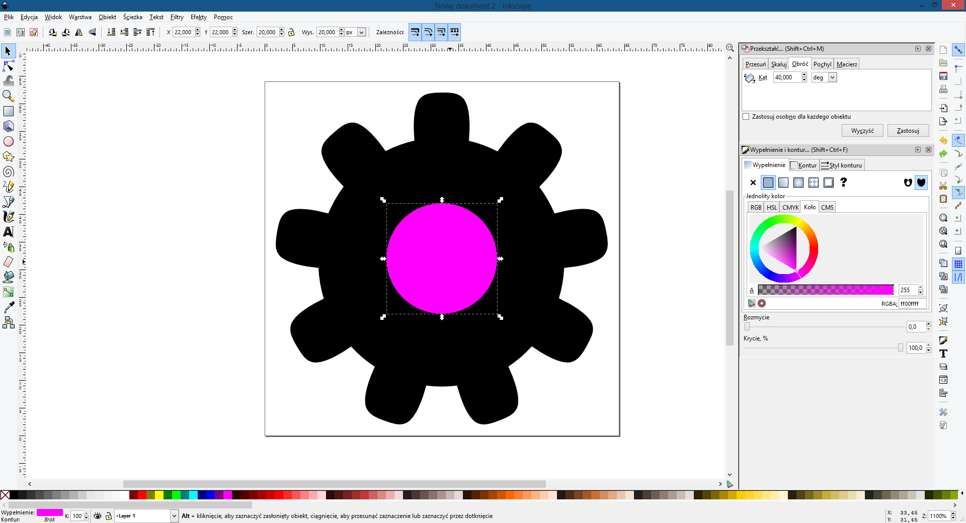This screenshot has width=966, height=523.
Task: Expand the Layer 1 dropdown
Action: point(174,516)
